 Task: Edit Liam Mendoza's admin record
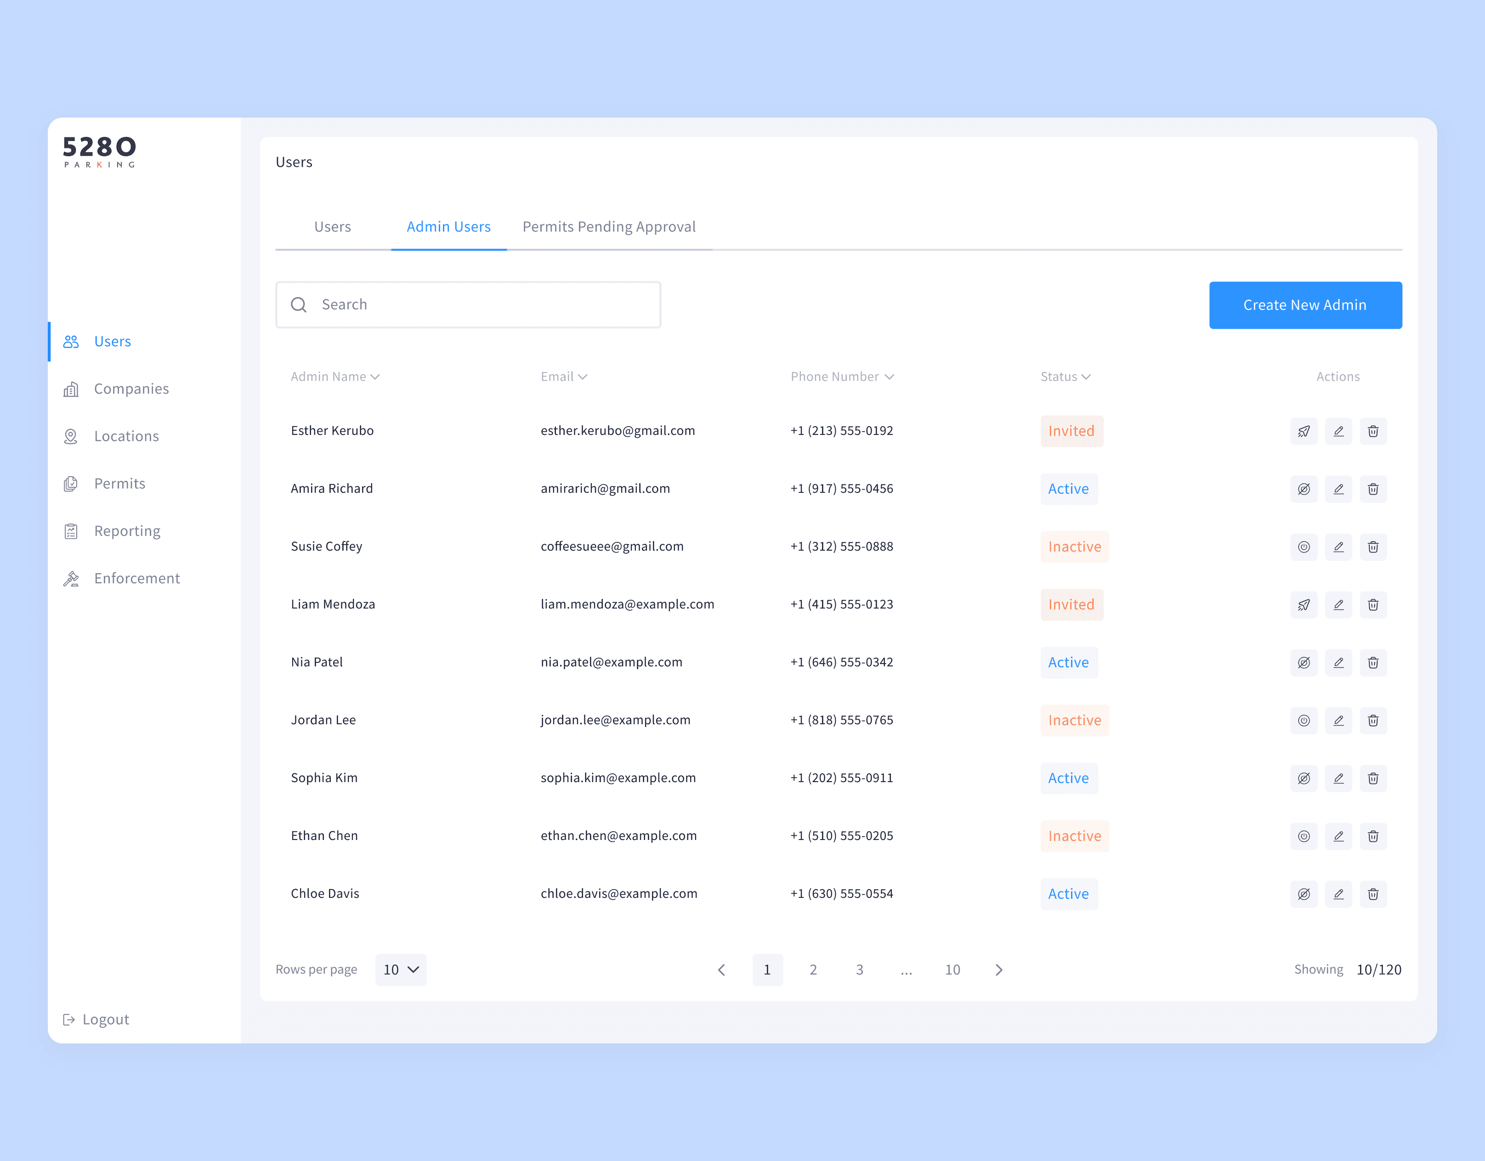(1338, 604)
